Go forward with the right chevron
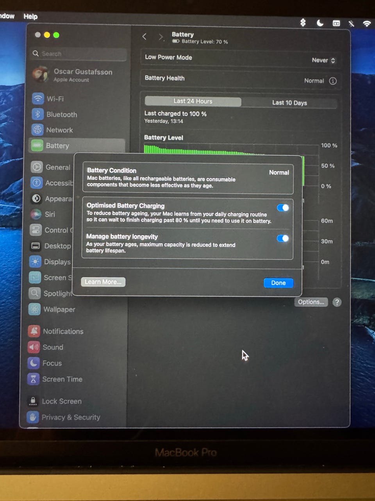 161,37
